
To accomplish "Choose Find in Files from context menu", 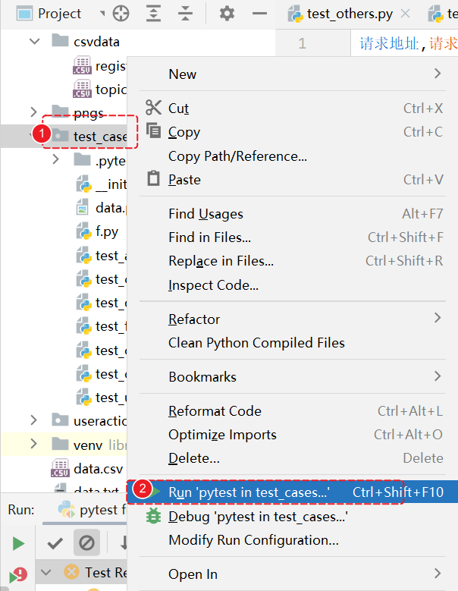I will coord(210,237).
